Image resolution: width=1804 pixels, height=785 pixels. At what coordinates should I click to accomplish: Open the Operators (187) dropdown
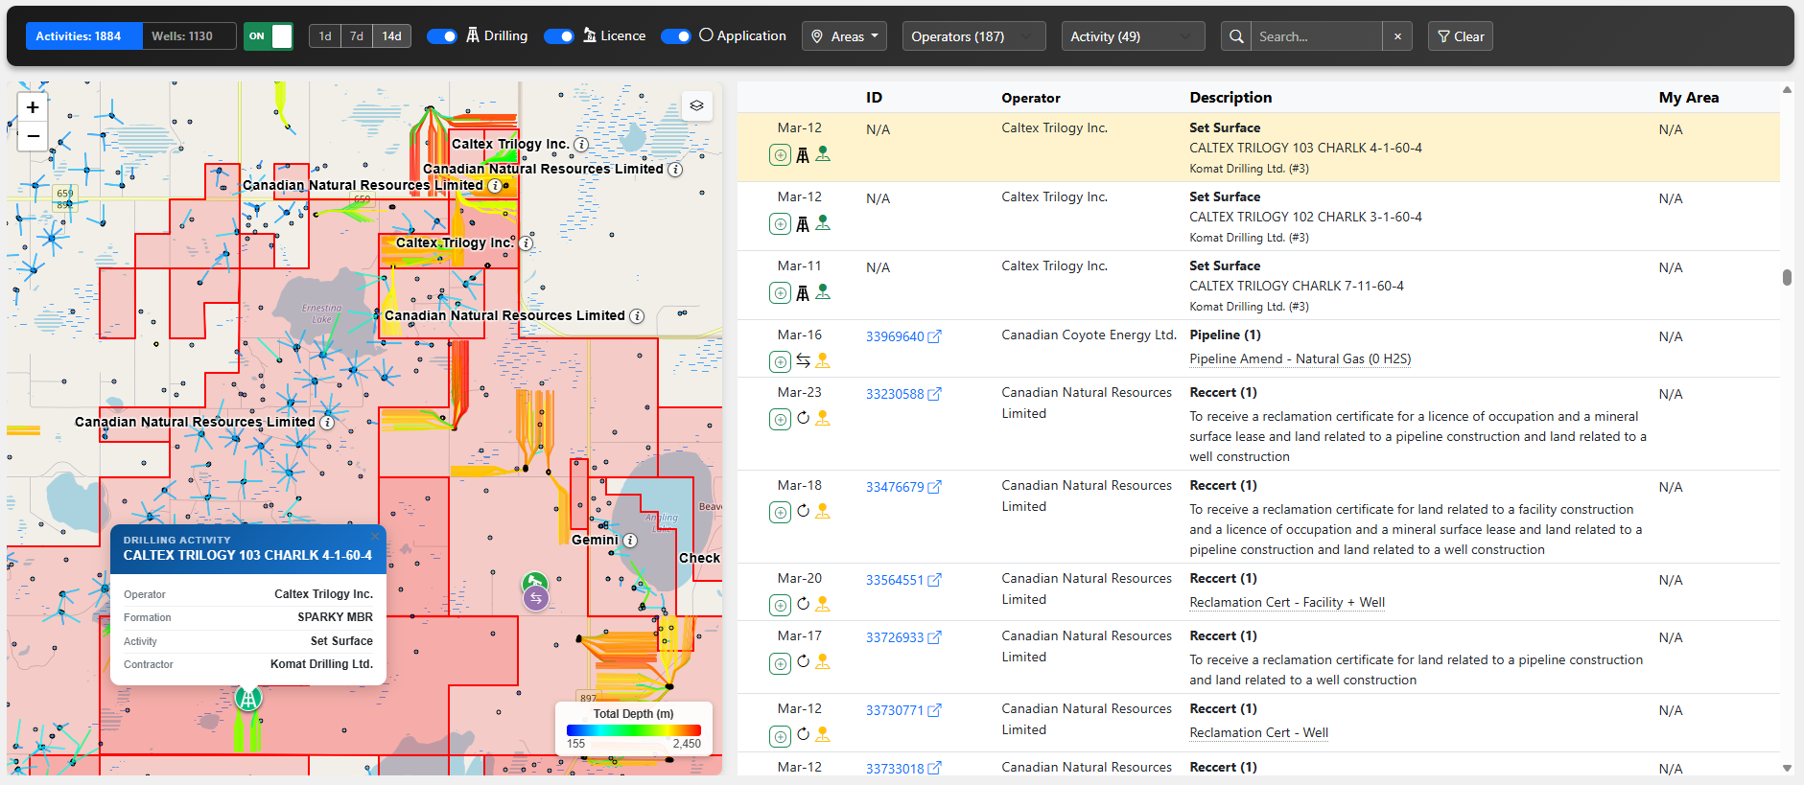point(974,36)
